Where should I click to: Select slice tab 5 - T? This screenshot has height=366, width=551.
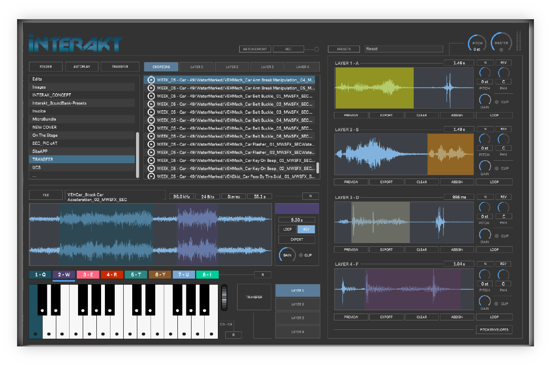pyautogui.click(x=136, y=275)
